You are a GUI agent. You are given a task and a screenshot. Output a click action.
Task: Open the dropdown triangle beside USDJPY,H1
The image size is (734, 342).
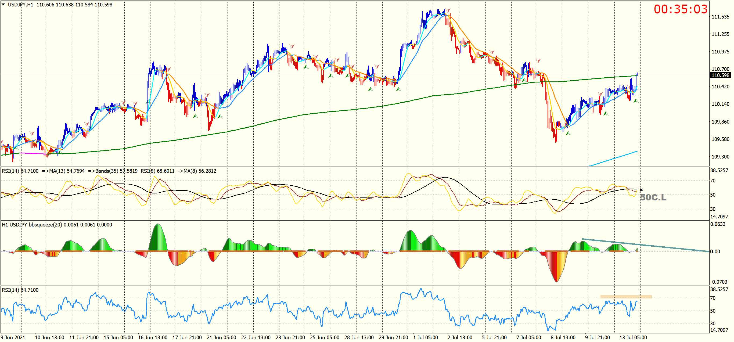click(x=3, y=4)
